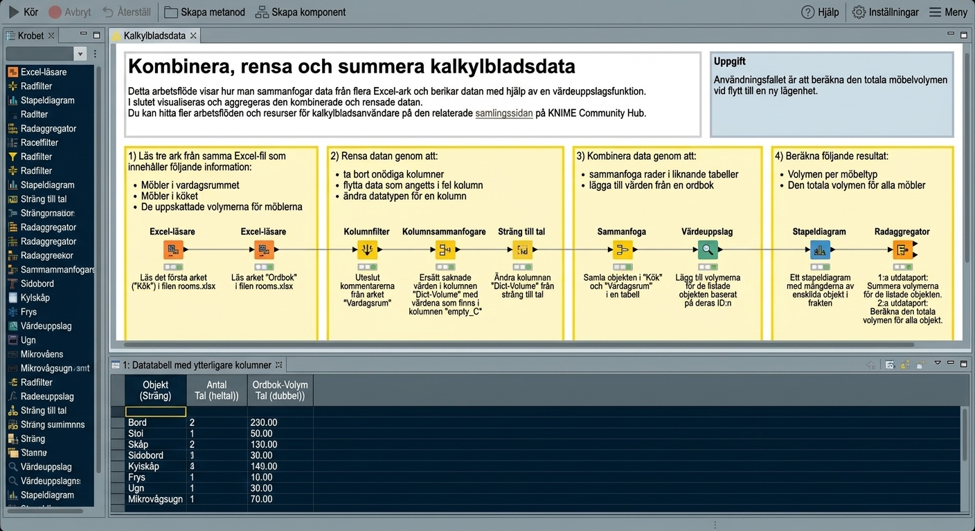Close the Krobet panel tab

click(x=51, y=35)
